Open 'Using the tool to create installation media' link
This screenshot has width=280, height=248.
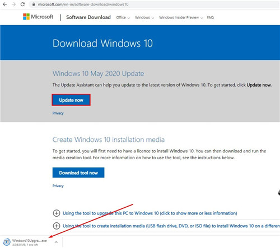point(171,226)
